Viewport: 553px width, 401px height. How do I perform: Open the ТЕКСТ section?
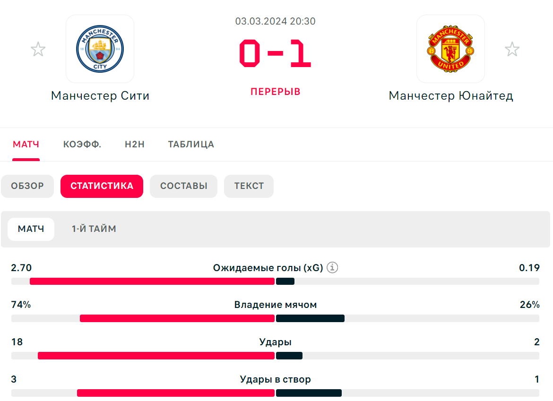tap(249, 186)
